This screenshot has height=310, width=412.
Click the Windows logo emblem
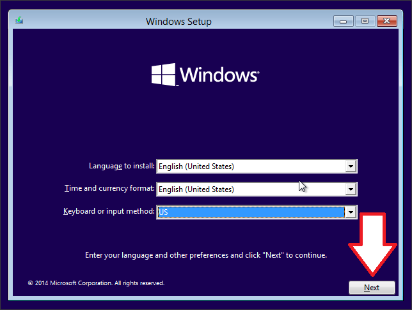[x=163, y=75]
